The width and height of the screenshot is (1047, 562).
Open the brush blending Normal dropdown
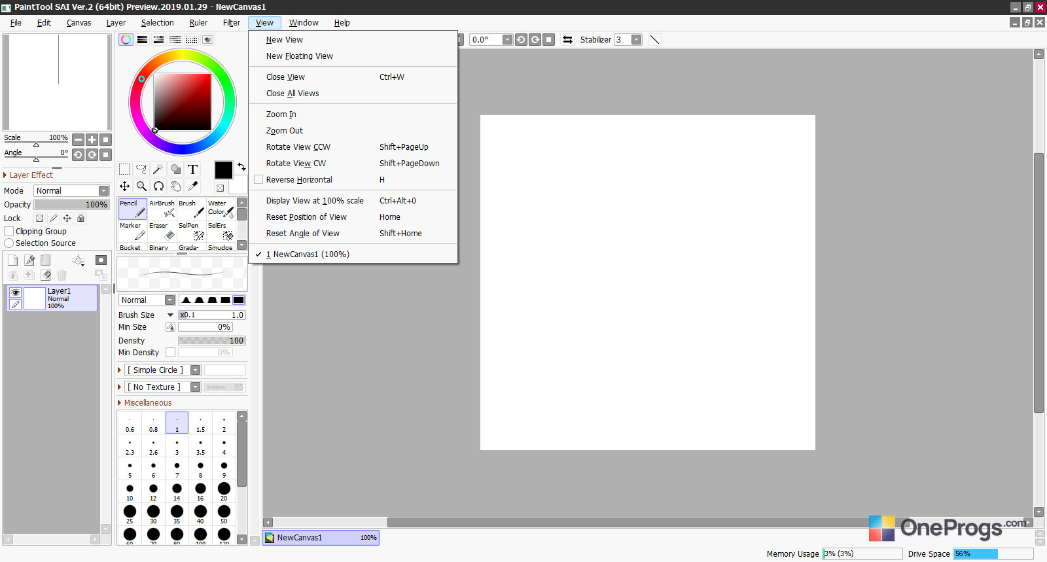pyautogui.click(x=147, y=300)
